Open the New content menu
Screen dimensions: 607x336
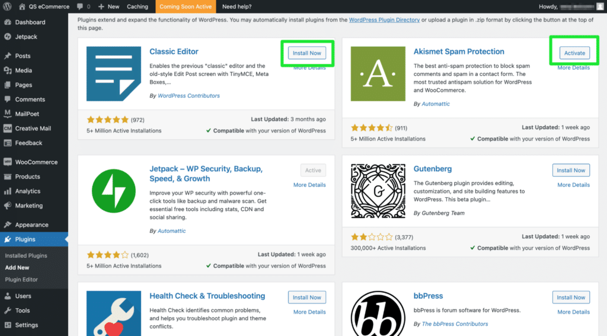[109, 7]
